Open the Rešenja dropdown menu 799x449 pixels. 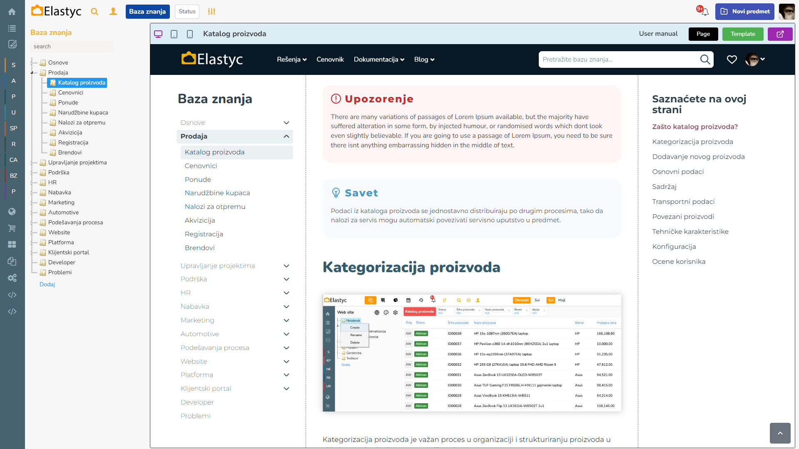(x=291, y=60)
